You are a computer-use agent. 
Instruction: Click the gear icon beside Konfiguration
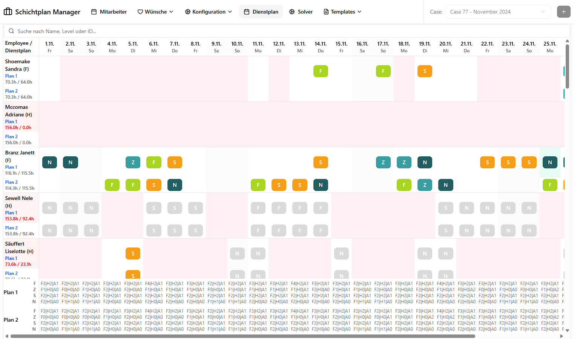[187, 12]
